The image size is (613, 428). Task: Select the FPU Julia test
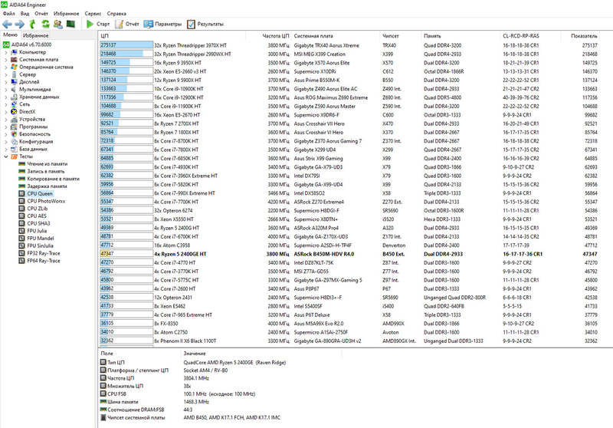point(33,231)
